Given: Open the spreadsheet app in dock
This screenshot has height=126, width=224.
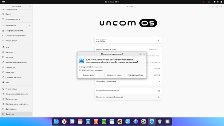Looking at the screenshot, I should (104, 121).
